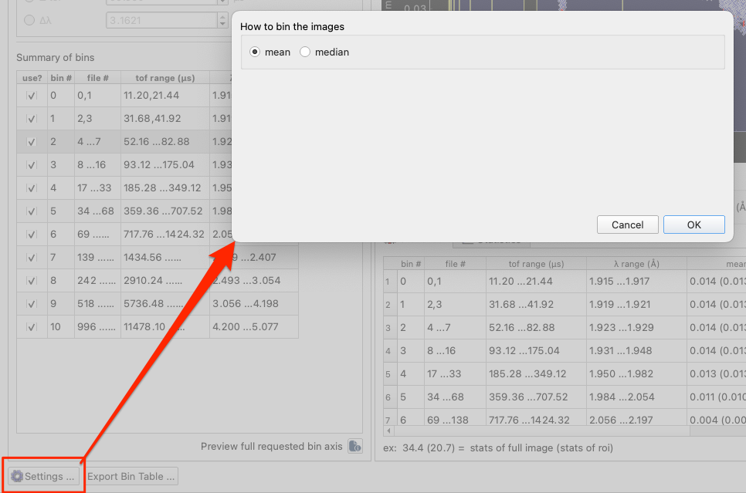Toggle the use checkbox for bin 5

coord(32,211)
